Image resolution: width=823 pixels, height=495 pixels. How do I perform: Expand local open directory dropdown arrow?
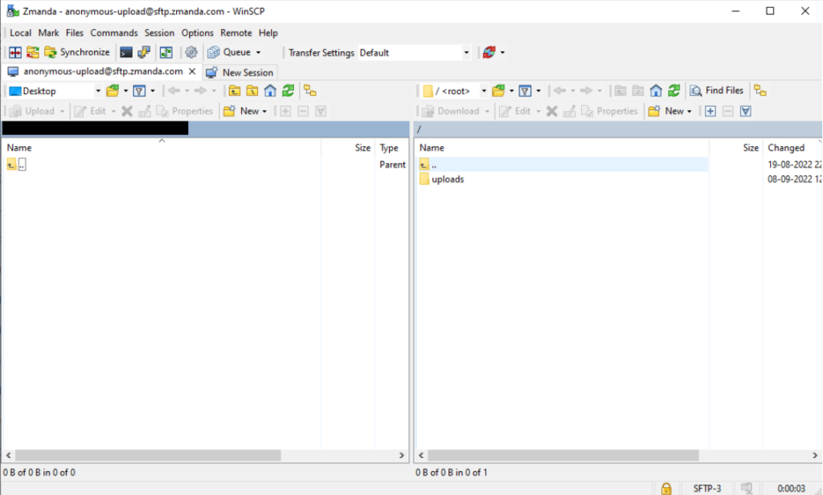click(x=125, y=92)
